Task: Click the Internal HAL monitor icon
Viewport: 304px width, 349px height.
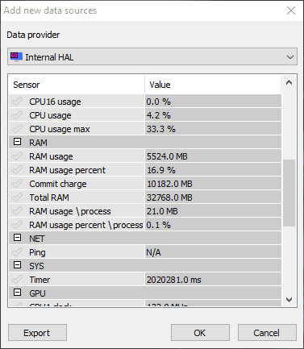Action: coord(16,57)
